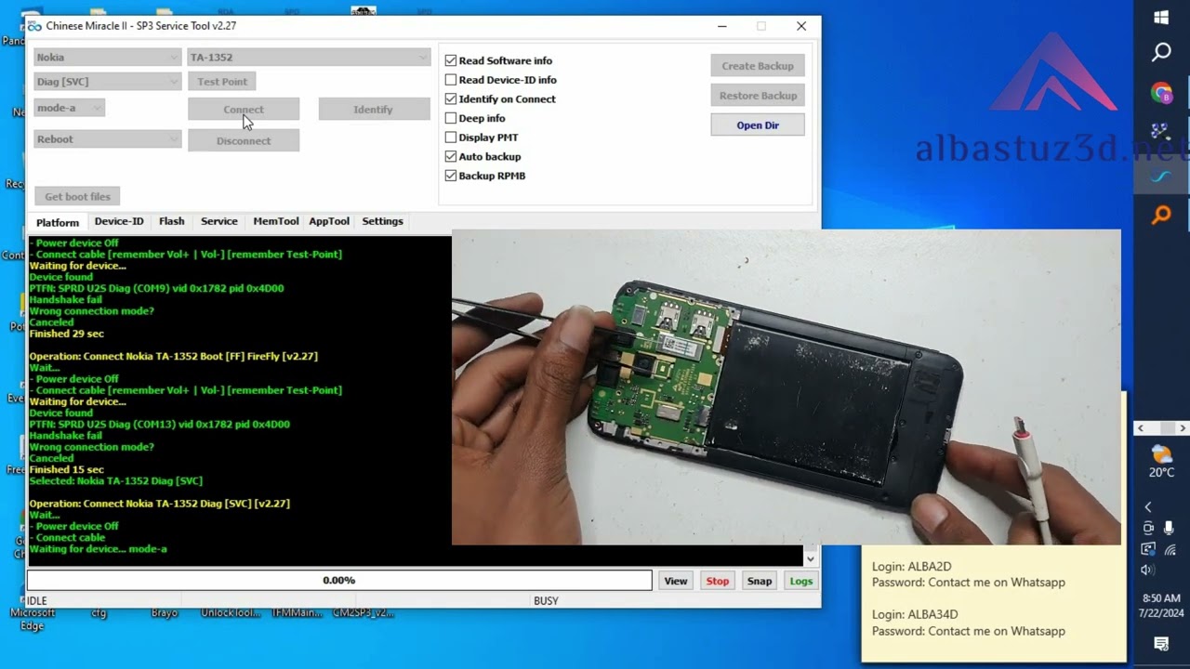Click the IDLE status bar entry

[x=37, y=601]
